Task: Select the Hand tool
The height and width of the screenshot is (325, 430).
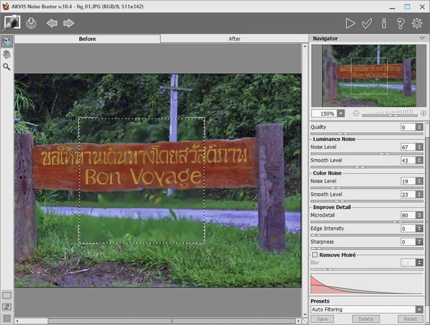Action: click(x=7, y=54)
